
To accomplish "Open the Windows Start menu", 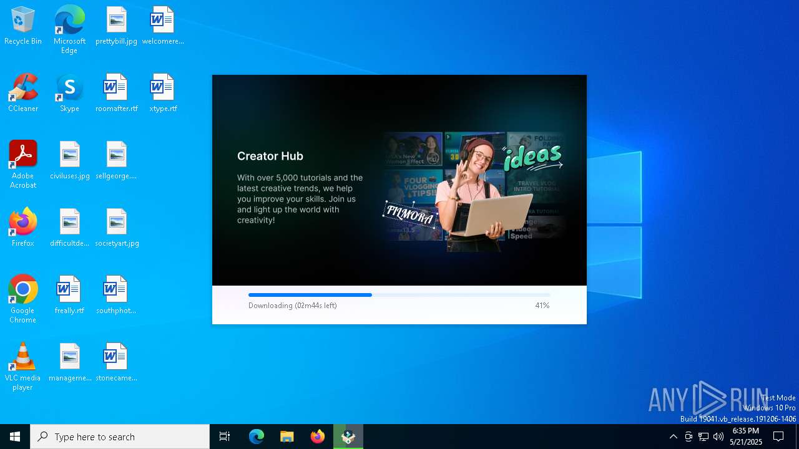I will tap(15, 437).
